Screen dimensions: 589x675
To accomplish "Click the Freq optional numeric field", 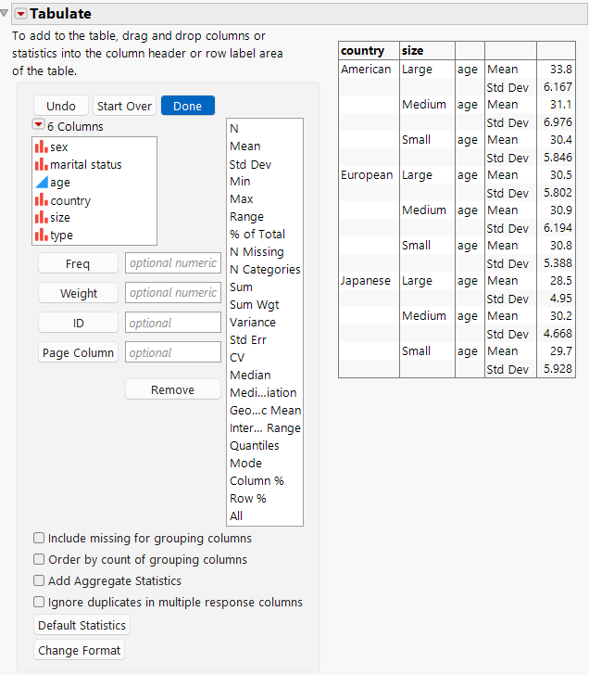I will pyautogui.click(x=173, y=263).
